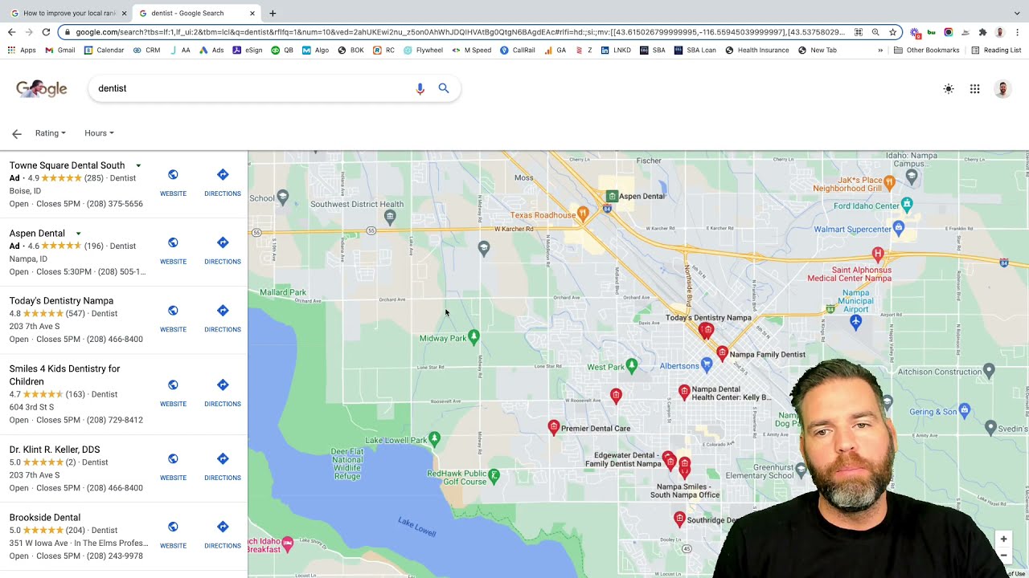Open Smiles 4 Kids Dentistry for Children listing
Viewport: 1029px width, 578px height.
[64, 375]
